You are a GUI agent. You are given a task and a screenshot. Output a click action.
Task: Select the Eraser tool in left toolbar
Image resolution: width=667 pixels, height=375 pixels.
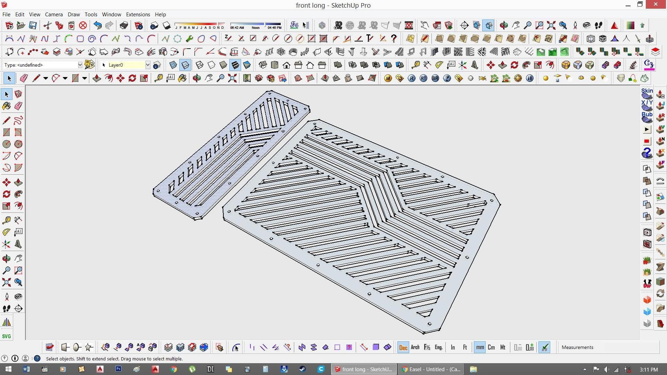pos(18,106)
